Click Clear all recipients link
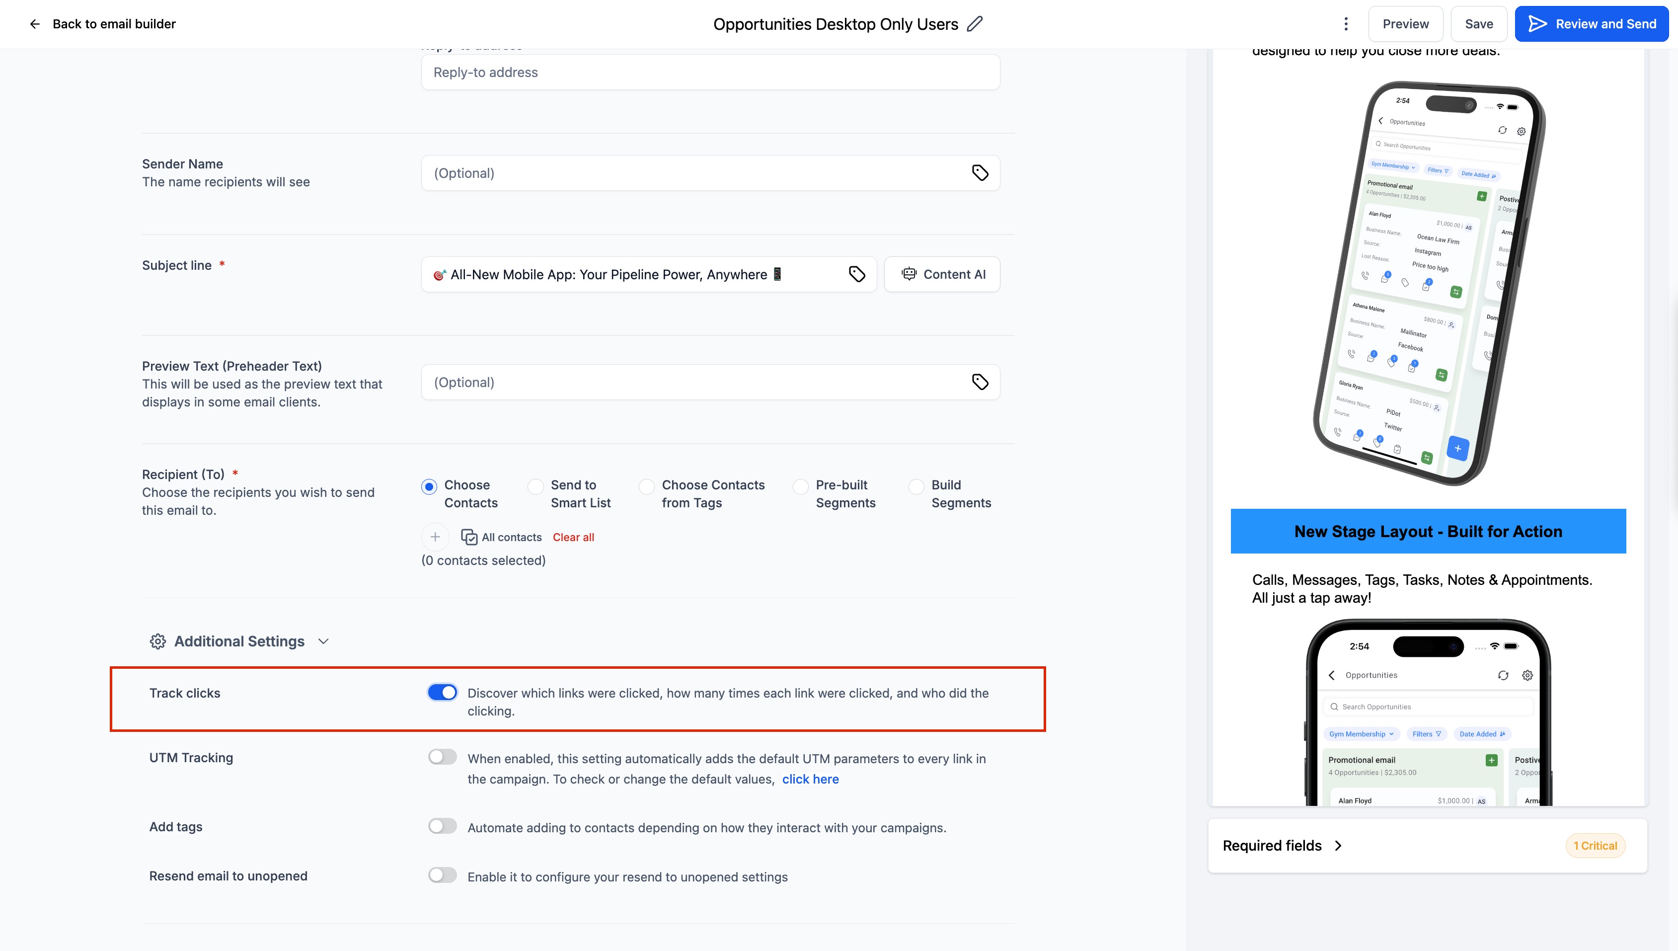Image resolution: width=1678 pixels, height=951 pixels. point(573,537)
